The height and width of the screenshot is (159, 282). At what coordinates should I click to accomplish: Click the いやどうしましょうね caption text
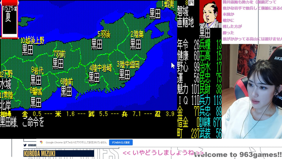coord(163,153)
